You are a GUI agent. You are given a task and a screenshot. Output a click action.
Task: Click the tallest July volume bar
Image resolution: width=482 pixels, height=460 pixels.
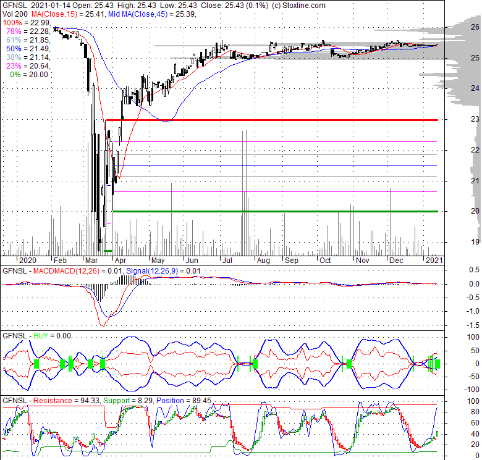point(246,193)
